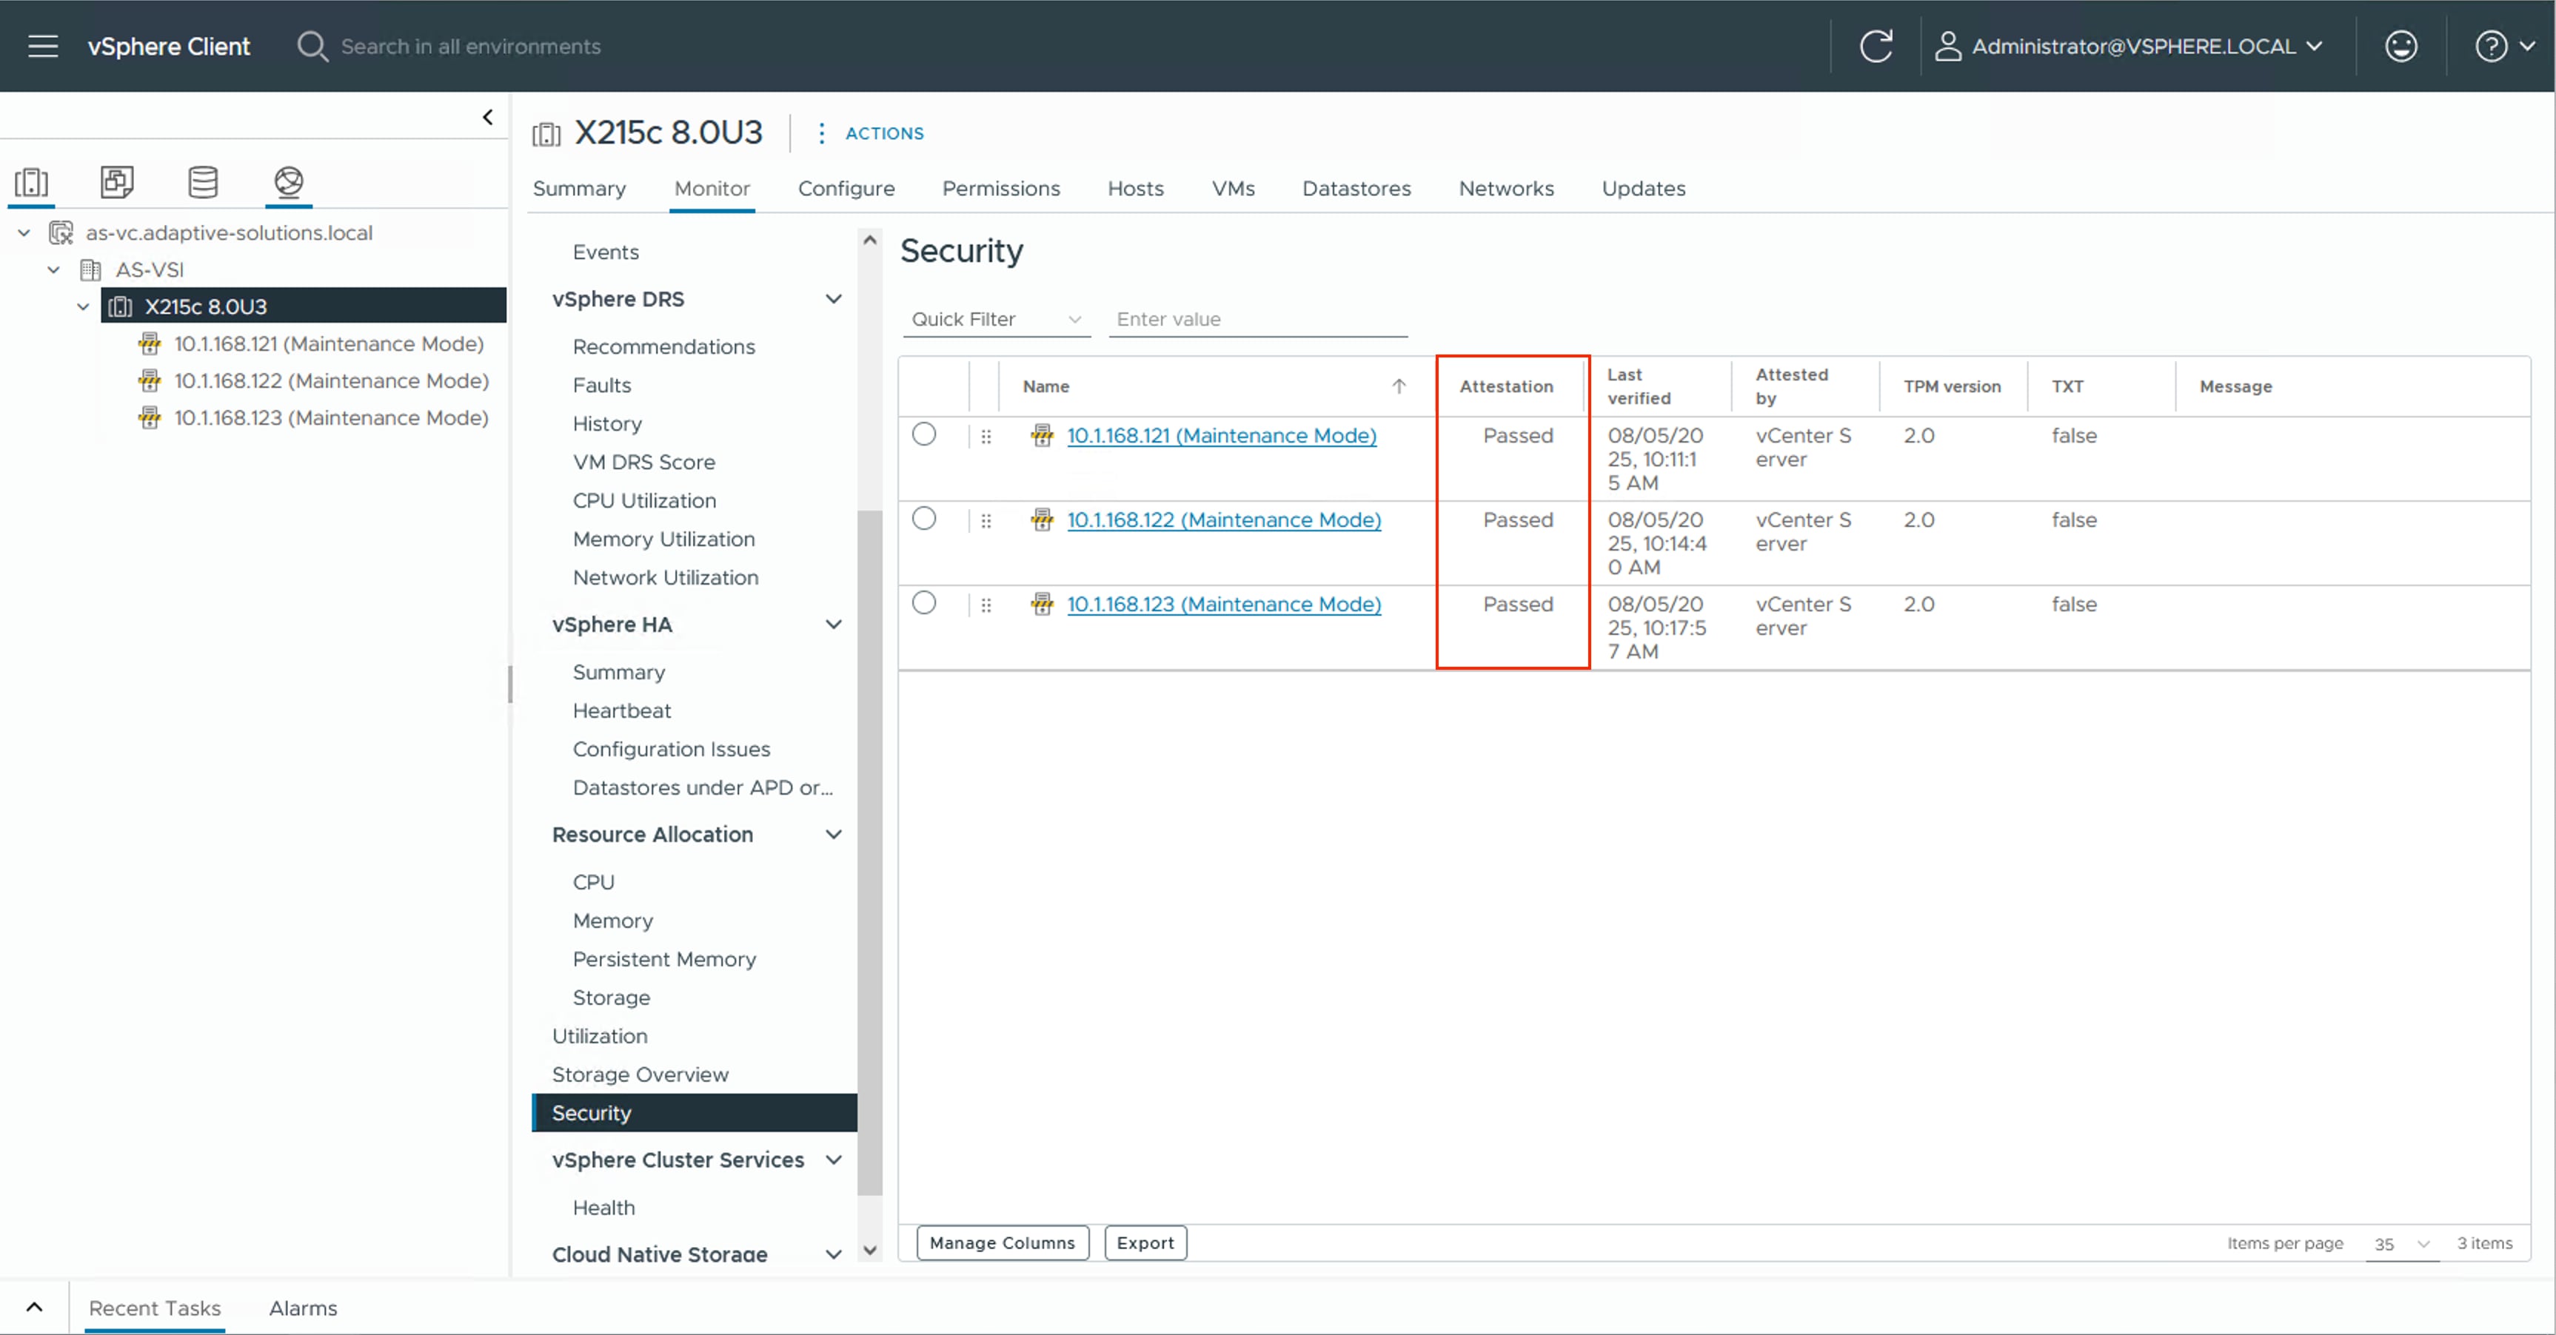The image size is (2556, 1335).
Task: Switch to the Updates tab
Action: (x=1642, y=189)
